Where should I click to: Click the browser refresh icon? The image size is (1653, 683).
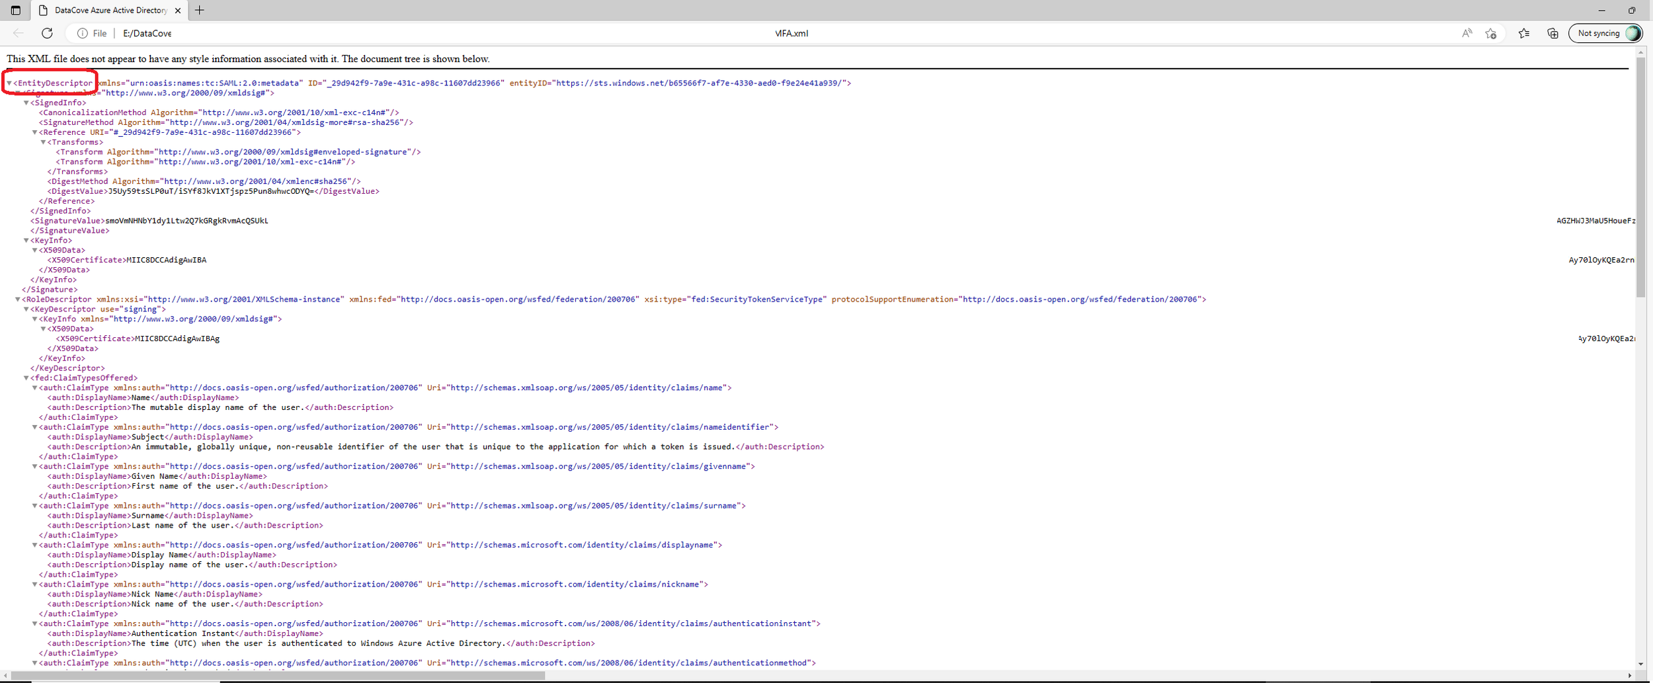47,33
